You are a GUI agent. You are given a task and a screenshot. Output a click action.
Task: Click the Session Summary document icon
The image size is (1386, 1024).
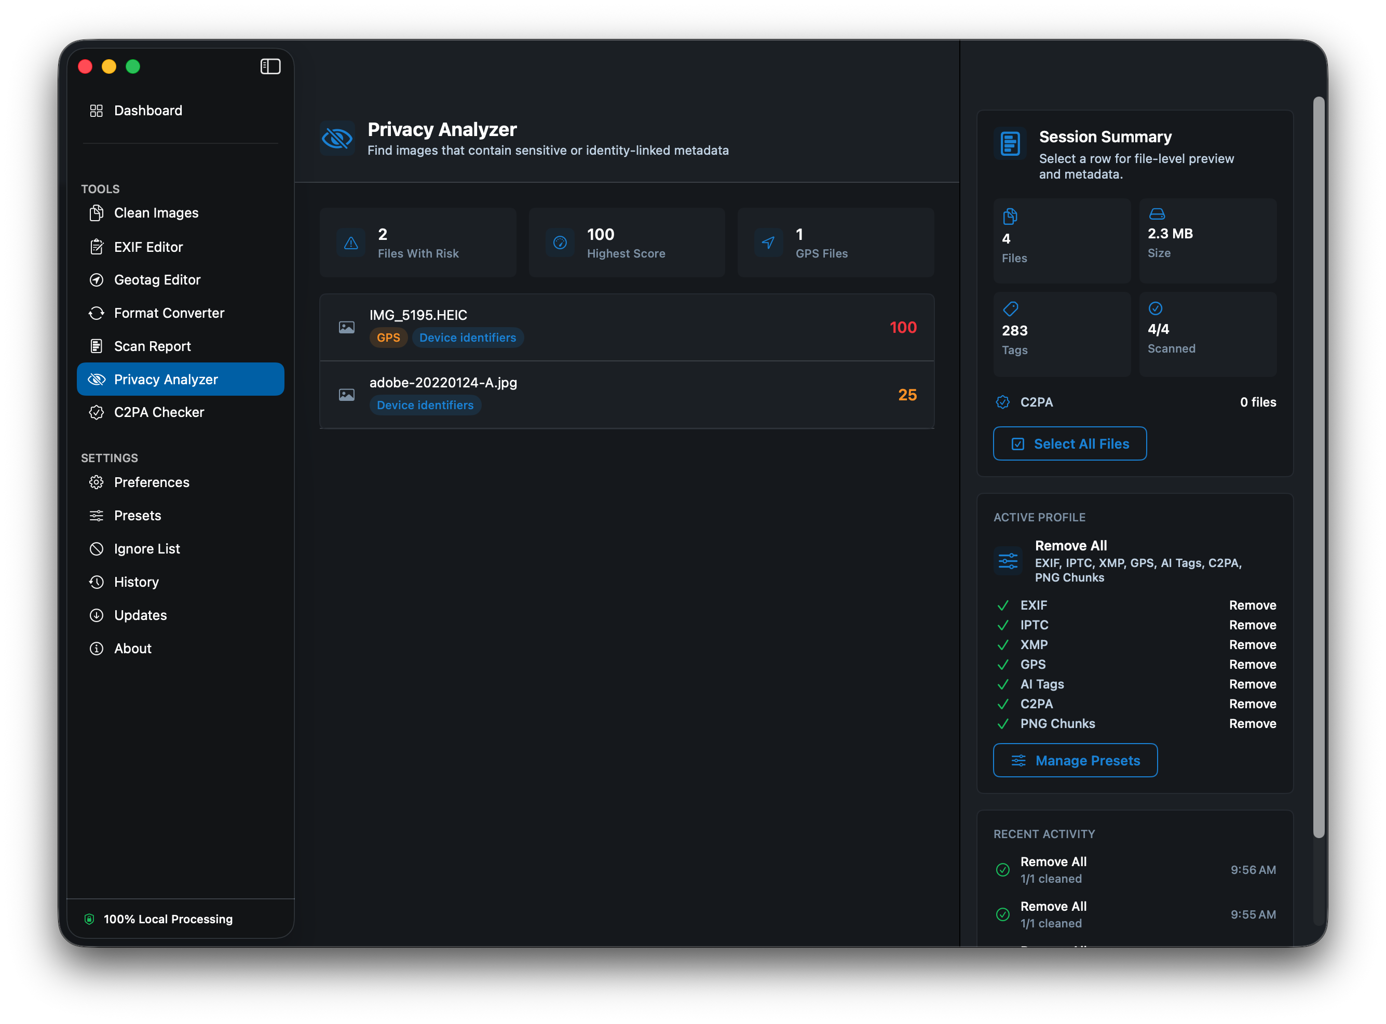pyautogui.click(x=1010, y=143)
